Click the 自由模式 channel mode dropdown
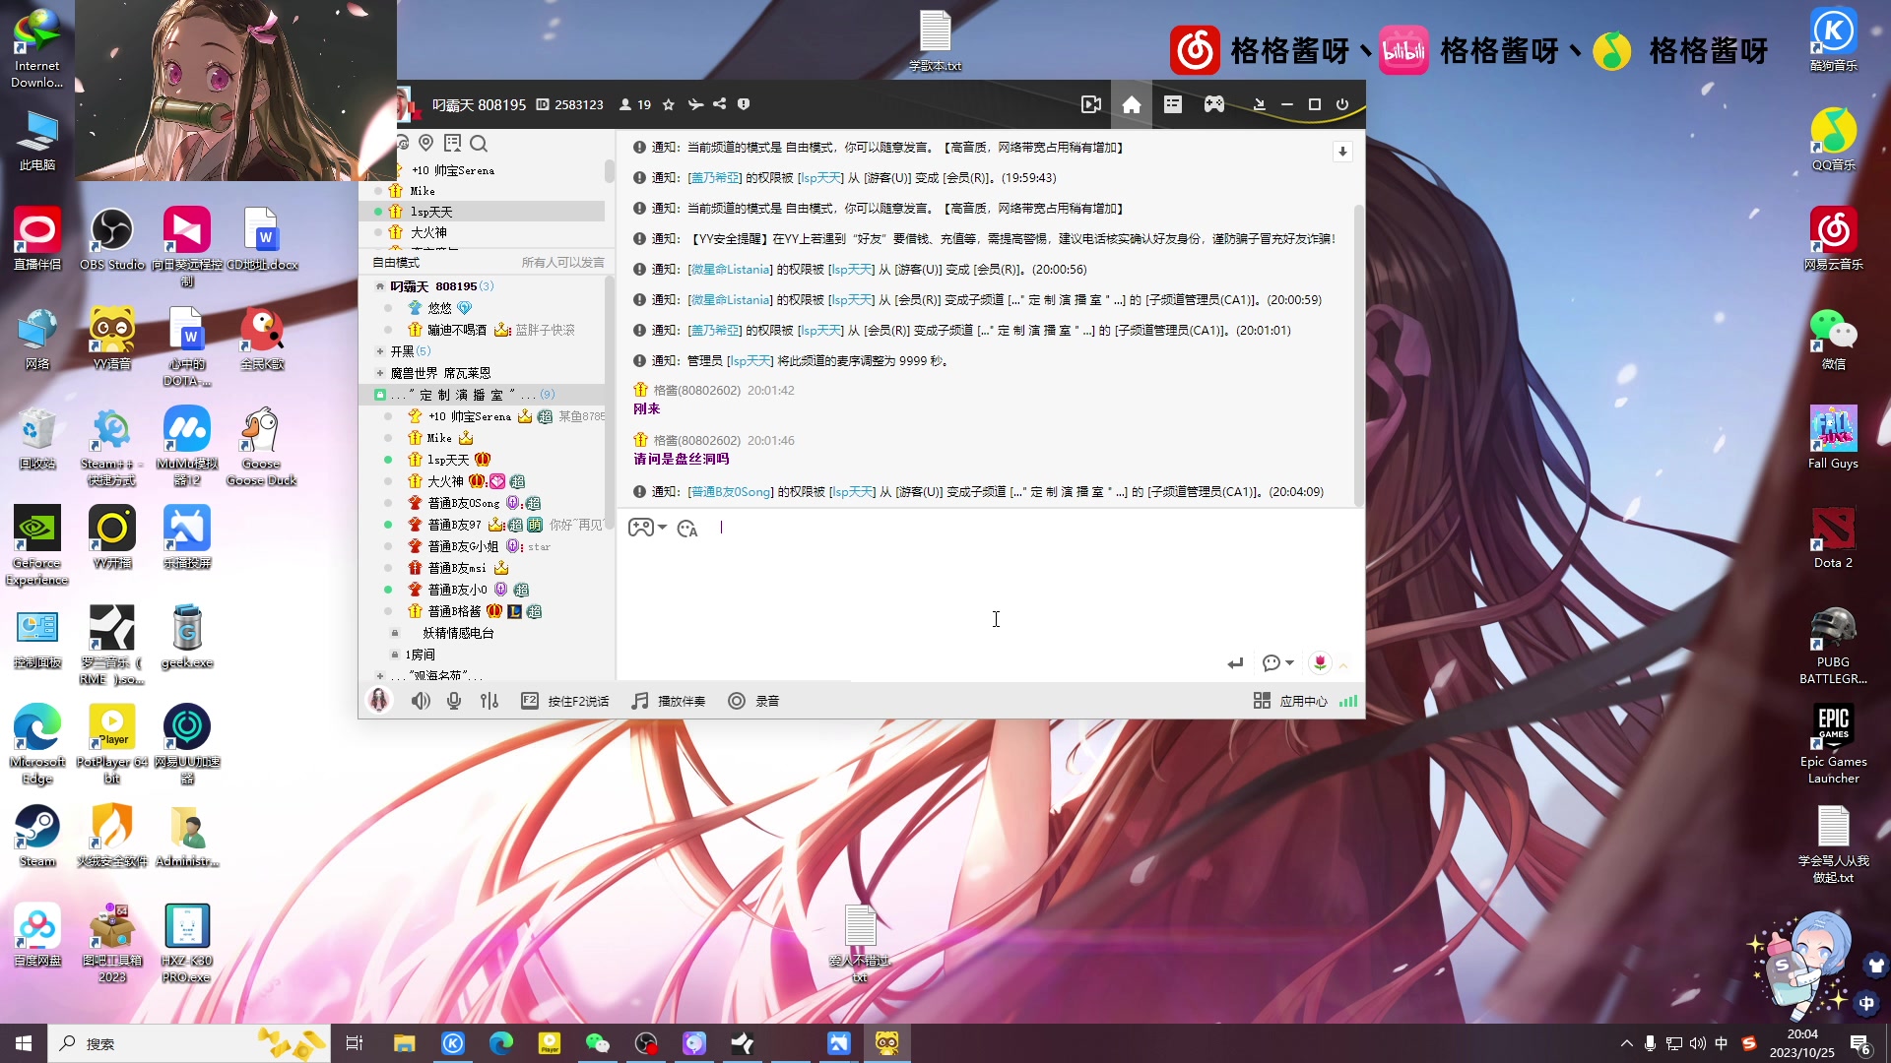The width and height of the screenshot is (1891, 1063). pos(396,263)
